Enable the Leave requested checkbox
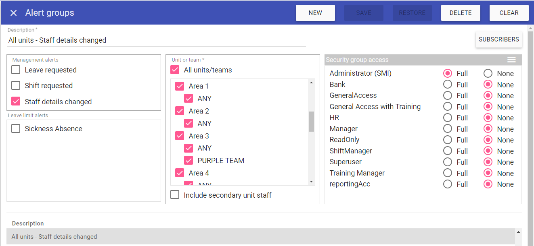Screen dimensions: 534x246 point(16,70)
